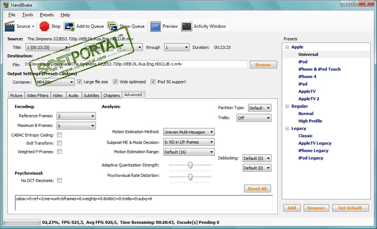377x229 pixels.
Task: Enable CABAC Entropy Coding
Action: [x=59, y=135]
